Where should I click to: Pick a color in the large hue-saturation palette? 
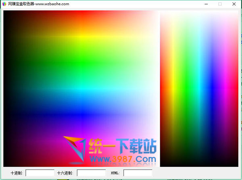pyautogui.click(x=81, y=89)
